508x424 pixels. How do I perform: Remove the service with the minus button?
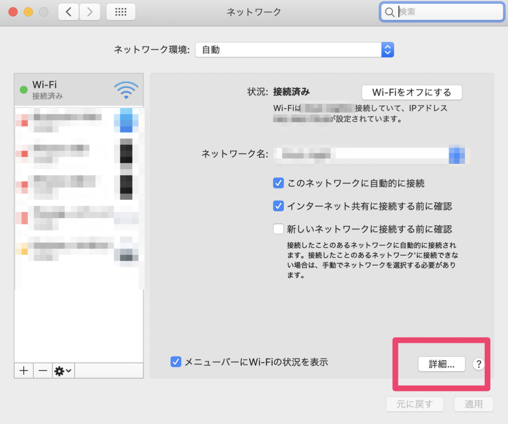[x=43, y=371]
